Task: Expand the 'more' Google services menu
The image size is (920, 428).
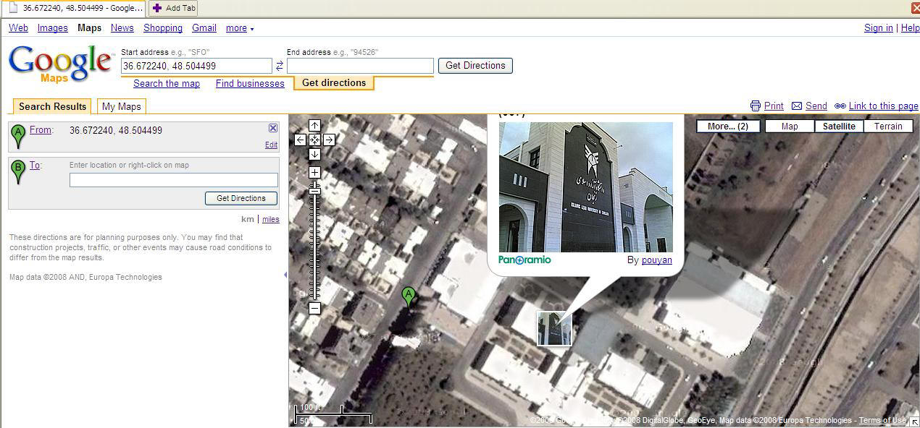Action: pyautogui.click(x=240, y=28)
